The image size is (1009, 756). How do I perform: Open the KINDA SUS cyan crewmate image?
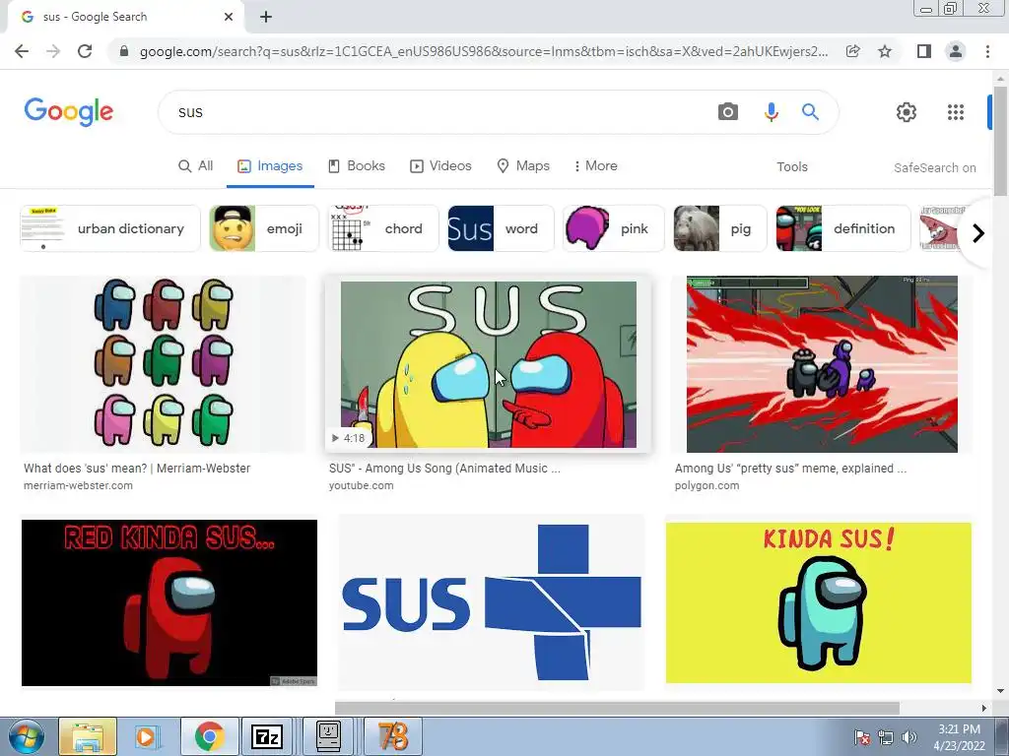click(819, 602)
